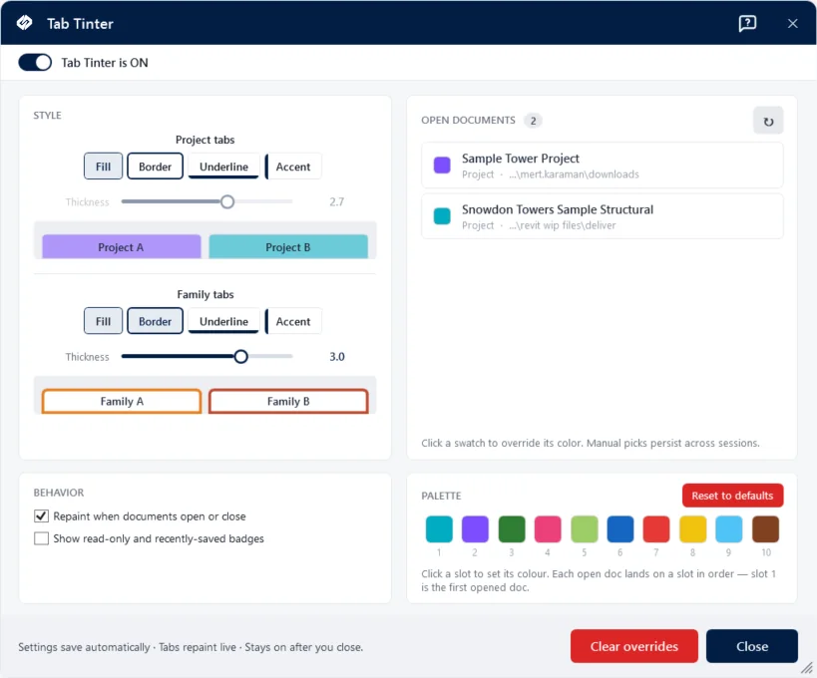
Task: Click the Project A preview tab
Action: 122,247
